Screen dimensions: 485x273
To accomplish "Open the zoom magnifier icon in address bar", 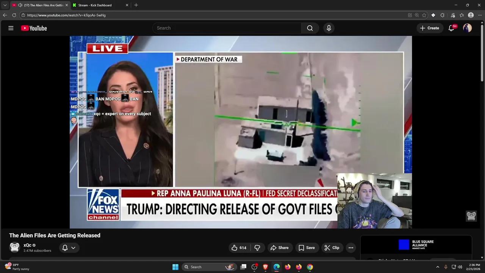I will click(417, 15).
